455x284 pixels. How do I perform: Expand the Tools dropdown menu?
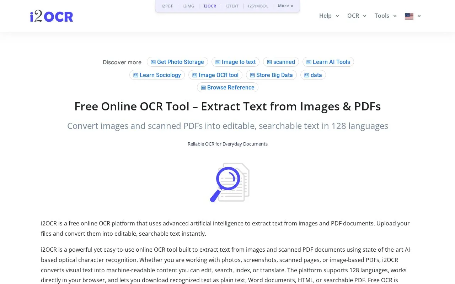coord(385,16)
